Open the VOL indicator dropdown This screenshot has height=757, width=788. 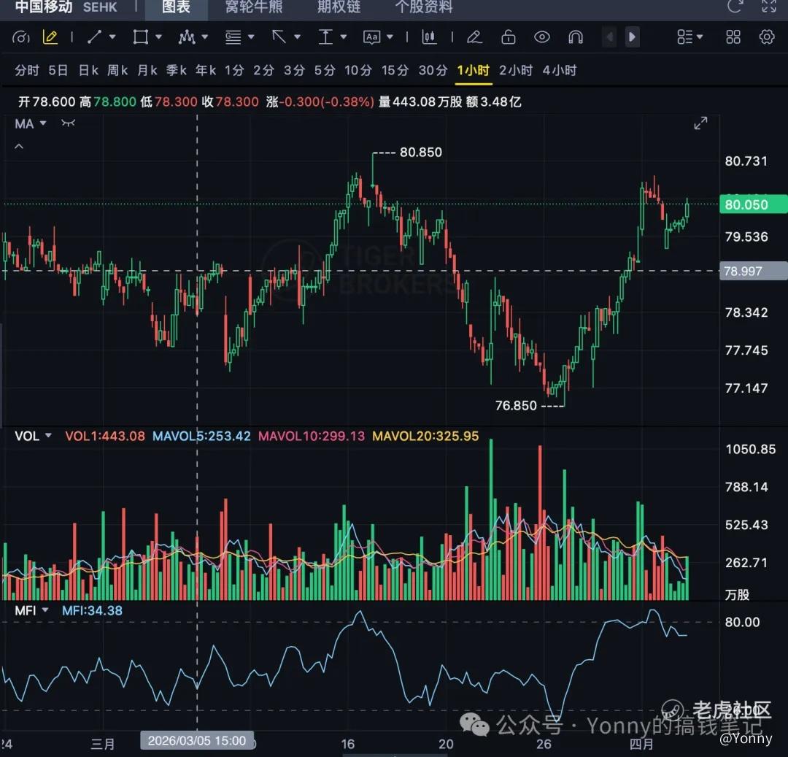[x=48, y=436]
